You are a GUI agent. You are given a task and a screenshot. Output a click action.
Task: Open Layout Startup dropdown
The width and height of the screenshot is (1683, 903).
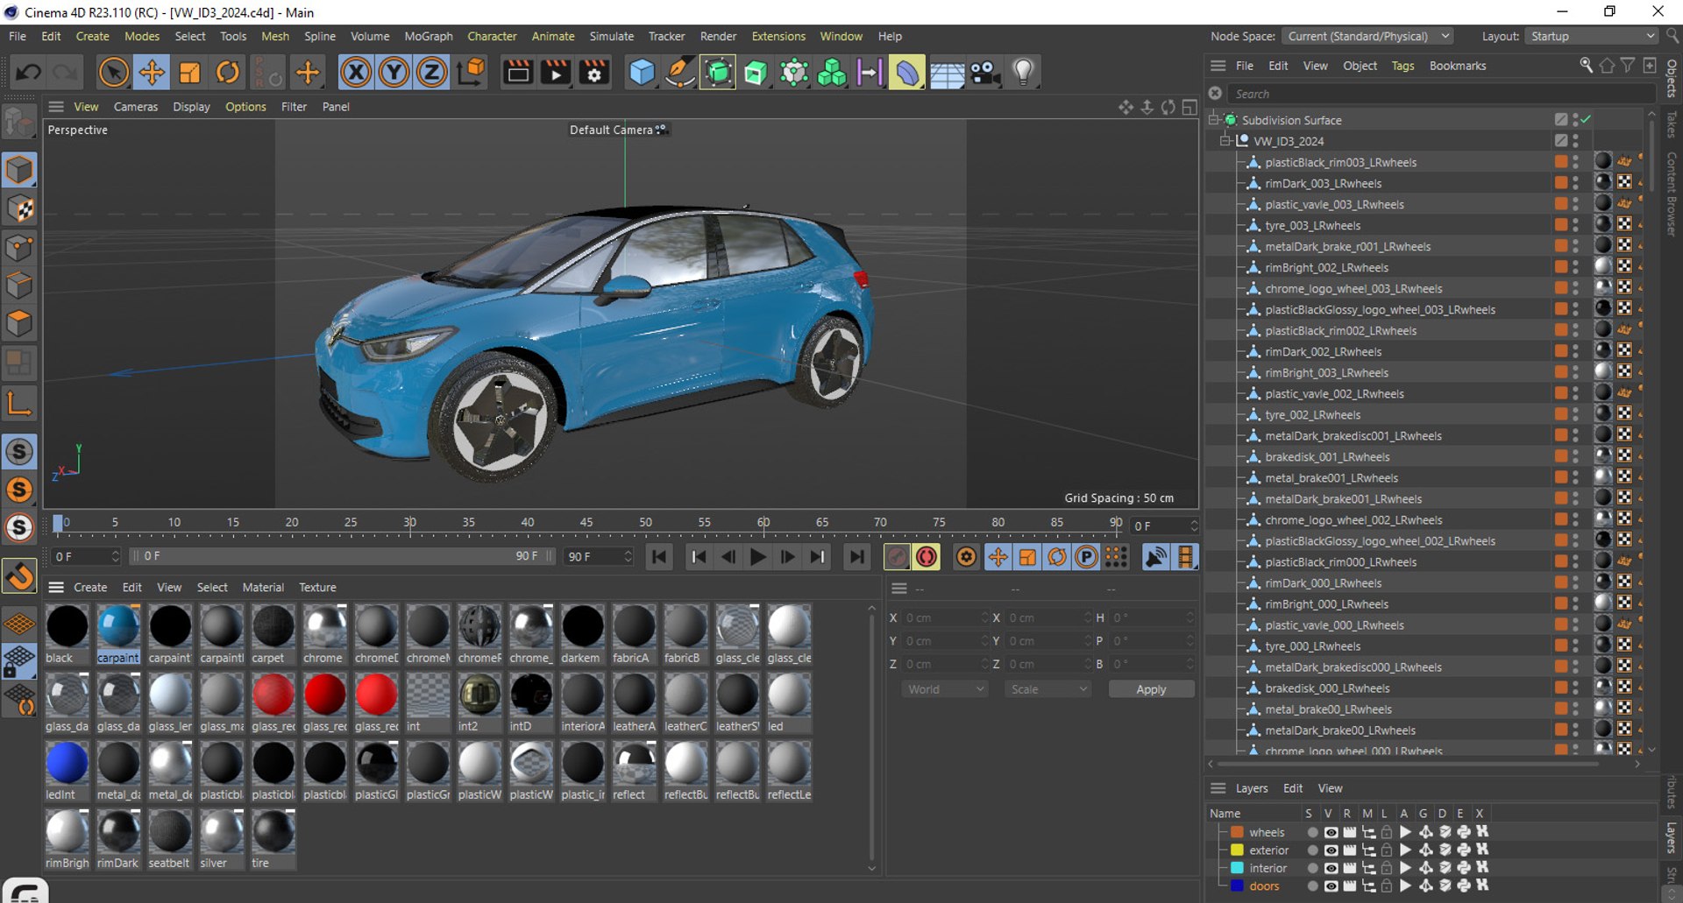pyautogui.click(x=1592, y=36)
